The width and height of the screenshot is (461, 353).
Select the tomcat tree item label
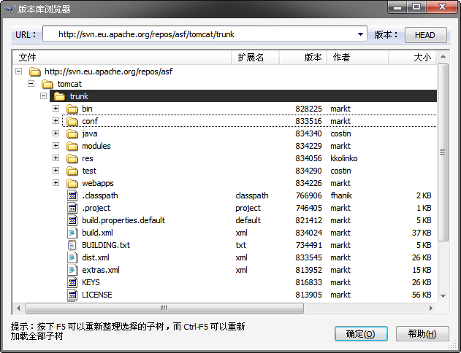pyautogui.click(x=69, y=84)
